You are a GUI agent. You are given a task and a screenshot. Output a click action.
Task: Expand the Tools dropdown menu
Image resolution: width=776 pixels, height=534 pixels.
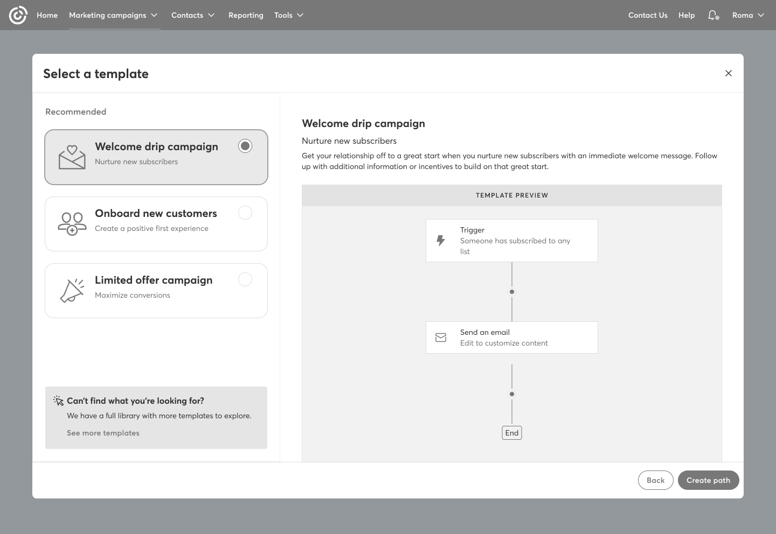[x=289, y=15]
